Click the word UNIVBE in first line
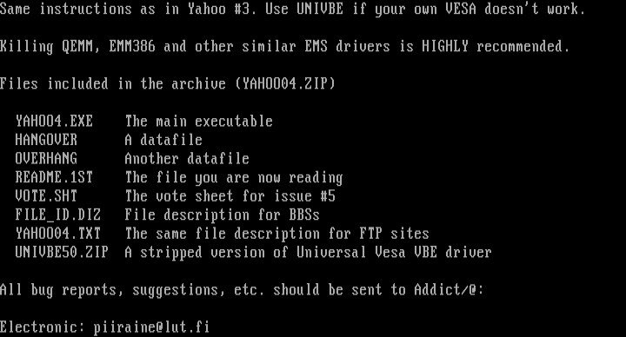Image resolution: width=626 pixels, height=337 pixels. coord(320,9)
